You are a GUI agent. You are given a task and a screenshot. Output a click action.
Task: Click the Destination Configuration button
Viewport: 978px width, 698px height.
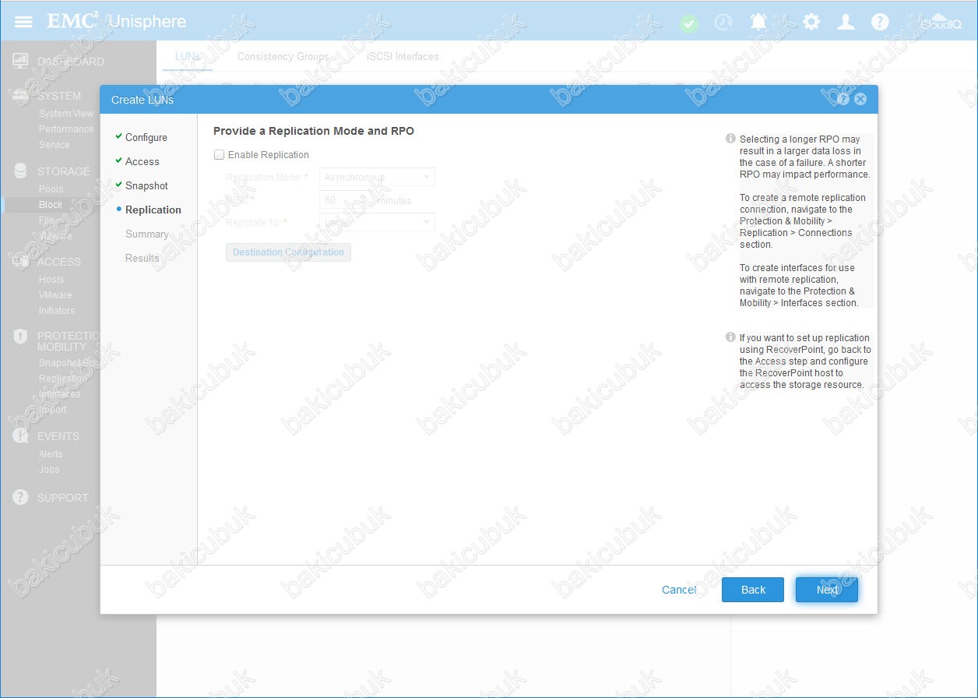pyautogui.click(x=288, y=252)
